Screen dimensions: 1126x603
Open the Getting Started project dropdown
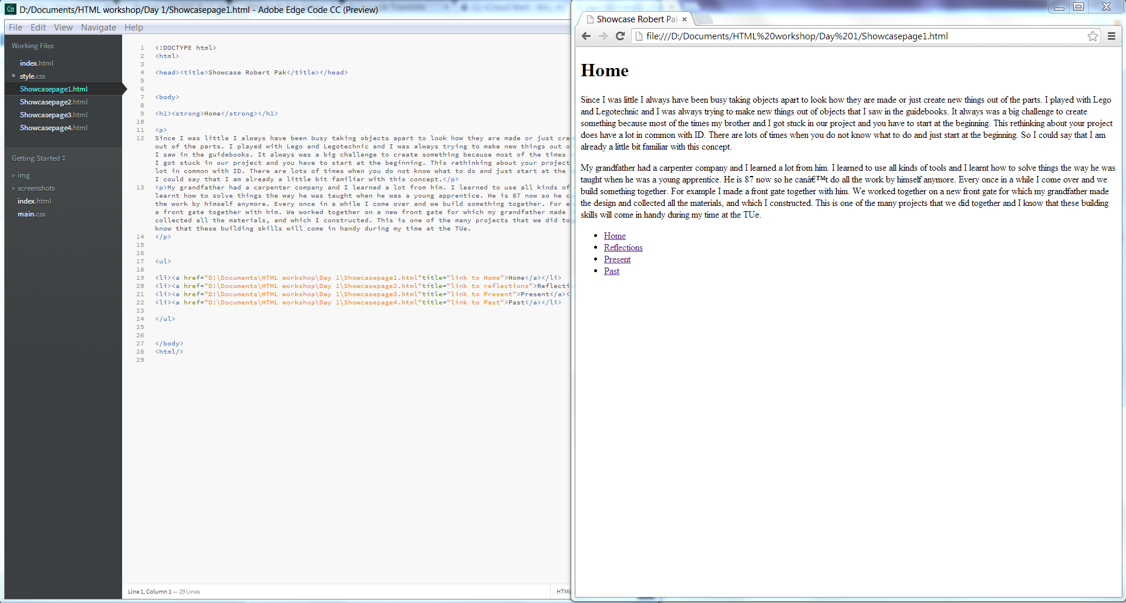(39, 158)
